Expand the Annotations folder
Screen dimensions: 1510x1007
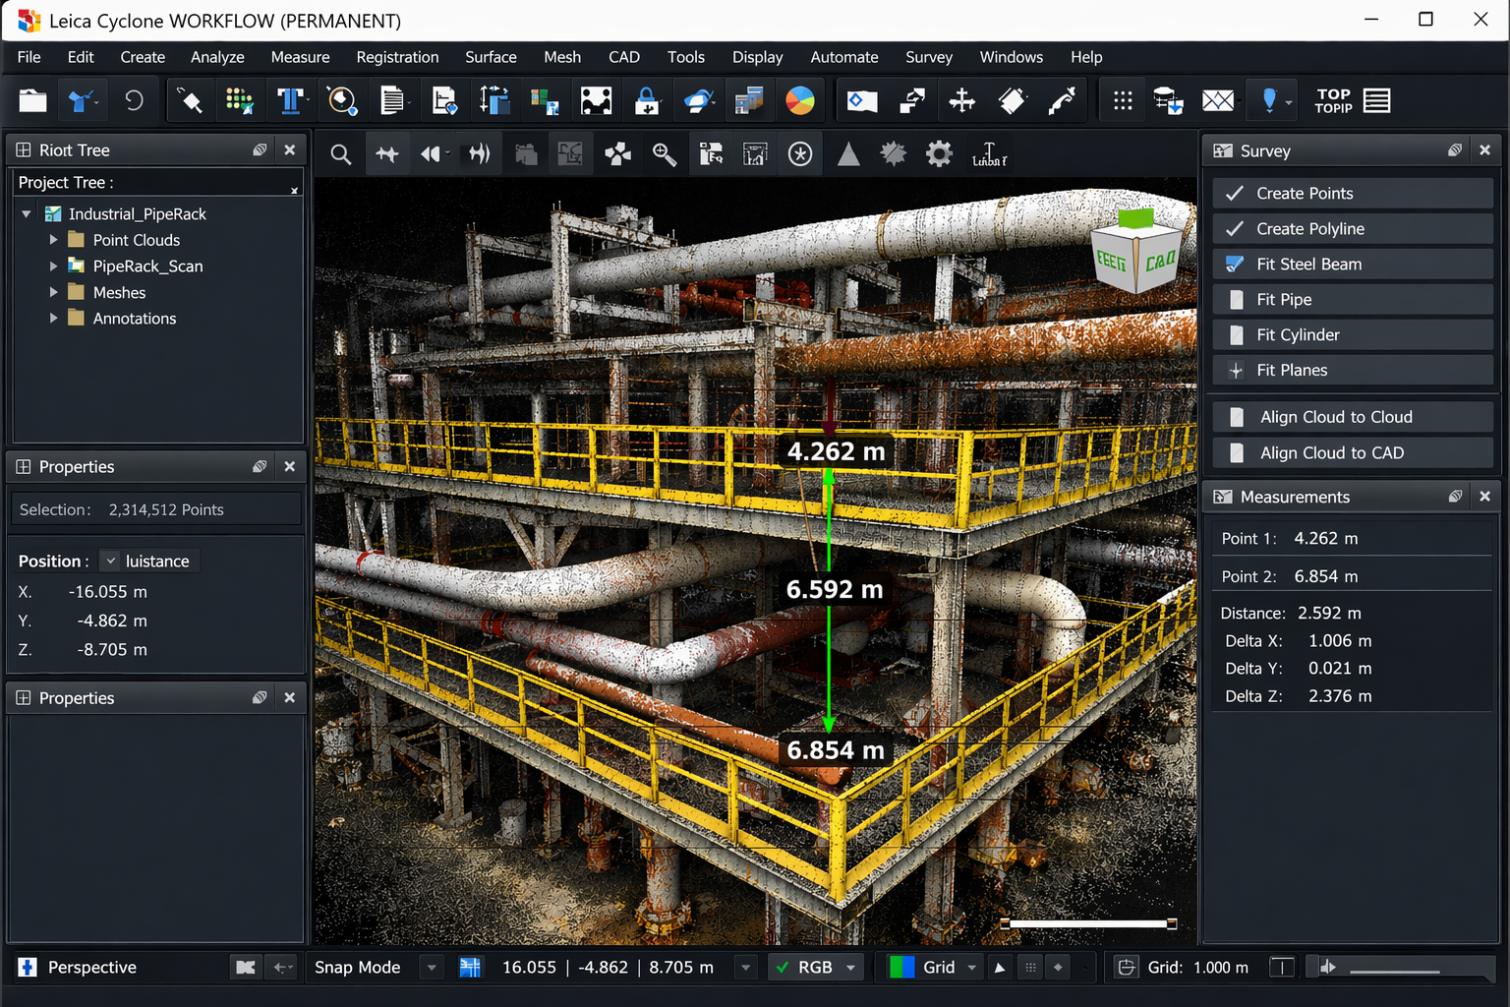tap(53, 319)
